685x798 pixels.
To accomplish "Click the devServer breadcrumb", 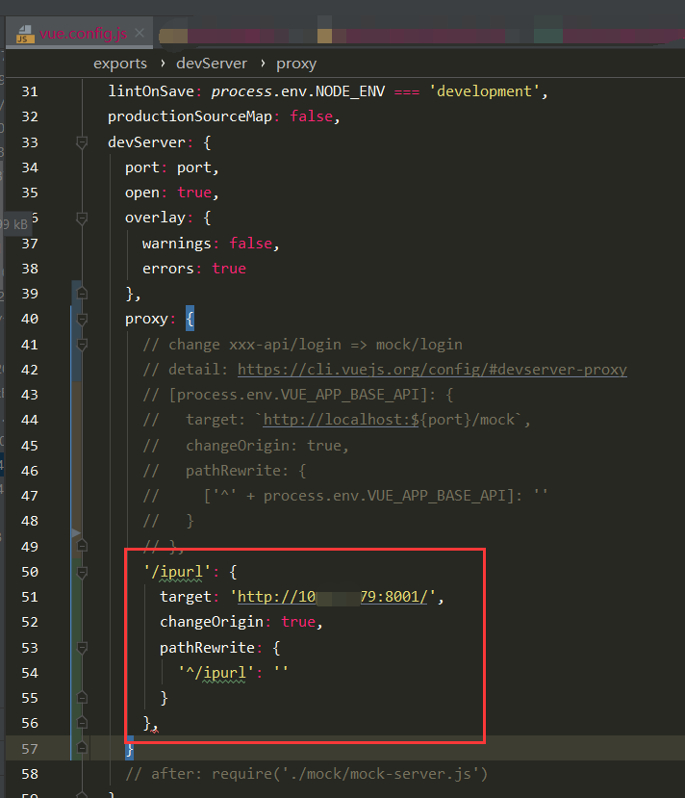I will [x=212, y=64].
